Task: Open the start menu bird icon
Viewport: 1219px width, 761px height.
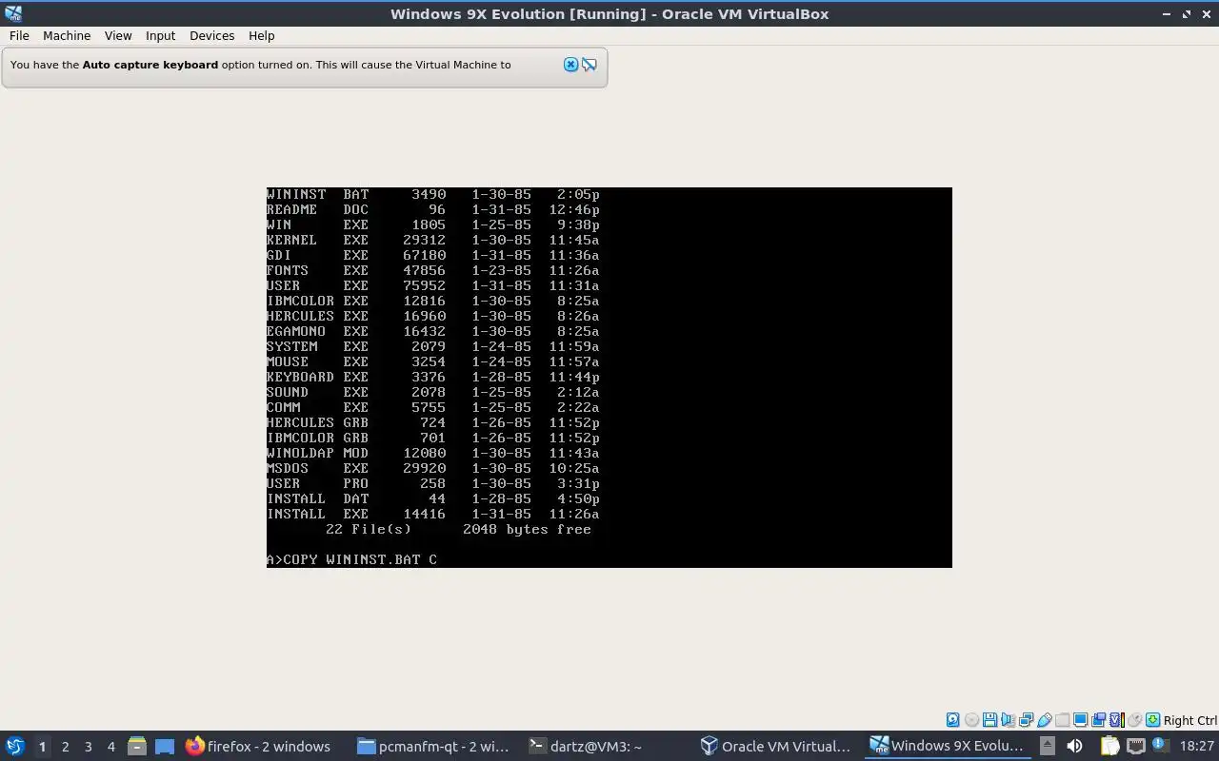Action: point(15,746)
